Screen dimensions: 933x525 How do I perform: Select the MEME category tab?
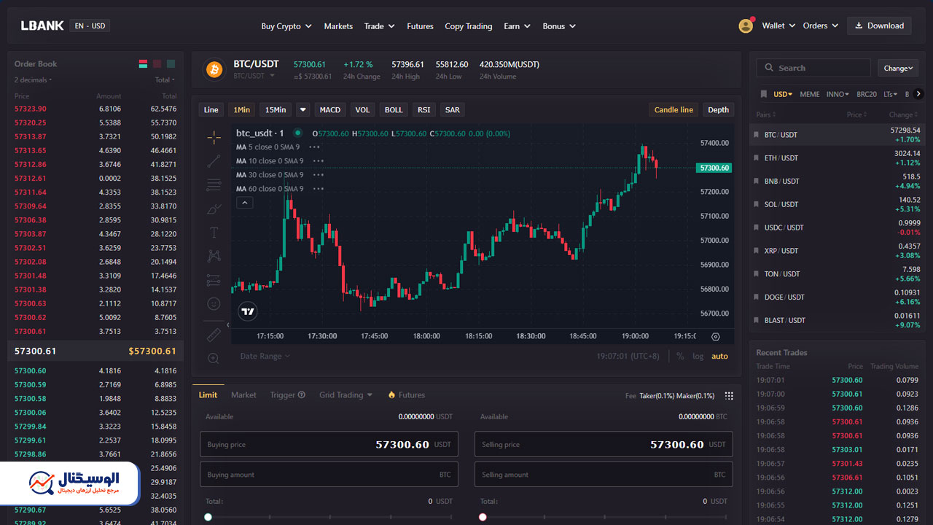pyautogui.click(x=809, y=94)
